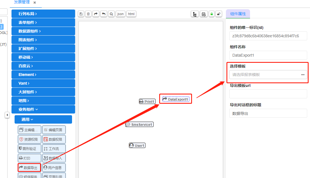
Task: Click the green locked padlock icon
Action: (212, 14)
